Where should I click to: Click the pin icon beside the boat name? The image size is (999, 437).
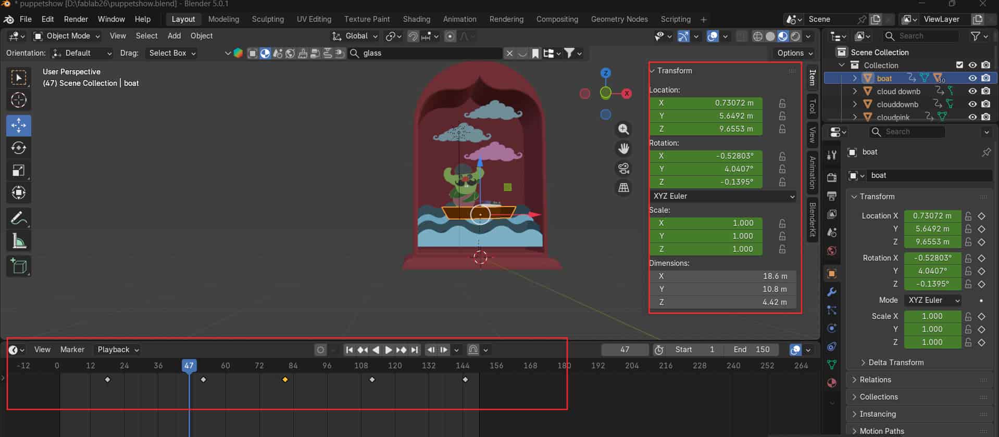[x=986, y=152]
